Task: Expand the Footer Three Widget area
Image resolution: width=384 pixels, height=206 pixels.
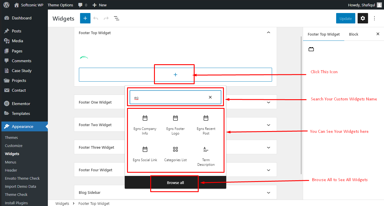Action: pyautogui.click(x=269, y=147)
